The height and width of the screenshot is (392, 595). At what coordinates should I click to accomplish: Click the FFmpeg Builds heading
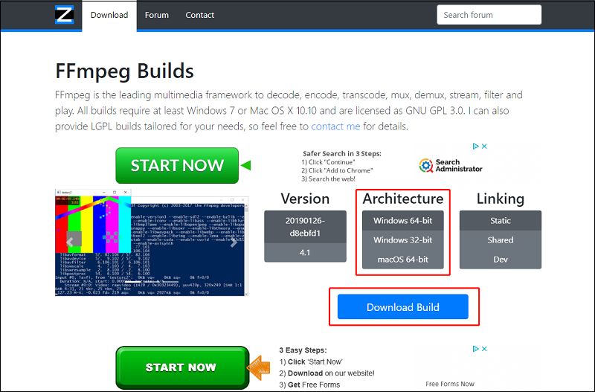click(124, 71)
